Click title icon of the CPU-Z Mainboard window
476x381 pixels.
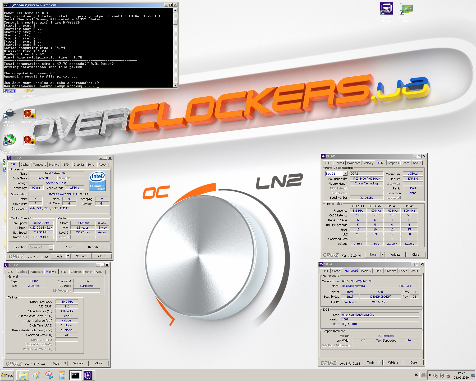(x=321, y=264)
